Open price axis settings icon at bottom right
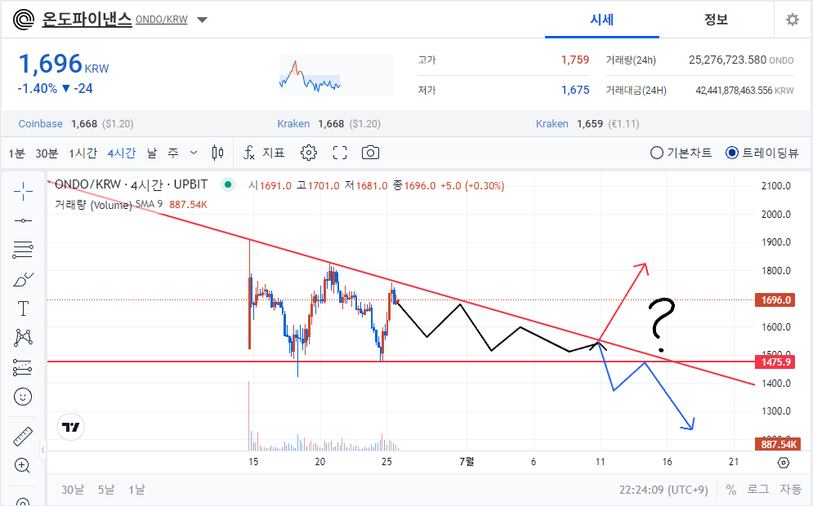Screen dimensions: 813x506 pos(784,463)
